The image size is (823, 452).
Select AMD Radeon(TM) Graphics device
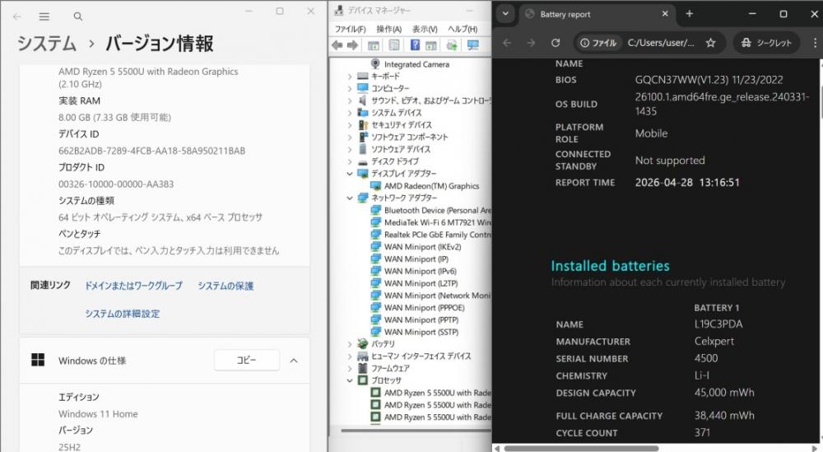click(431, 186)
